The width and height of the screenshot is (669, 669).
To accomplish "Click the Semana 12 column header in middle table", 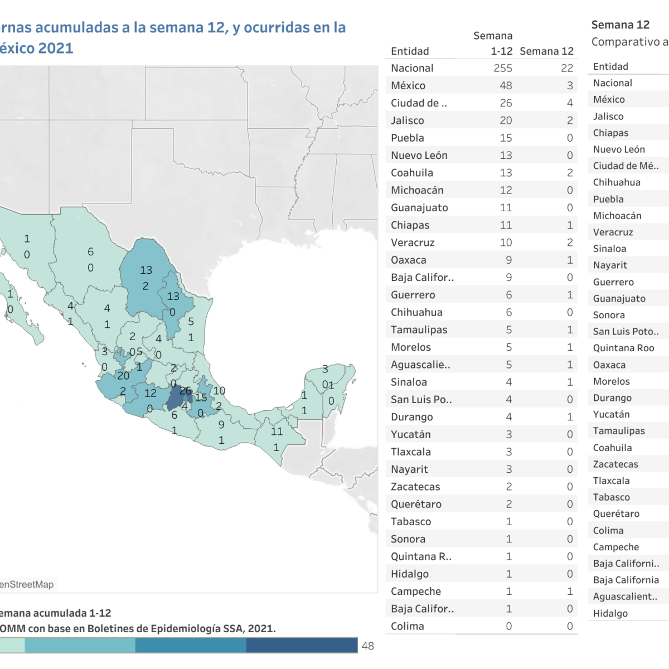I will click(546, 51).
